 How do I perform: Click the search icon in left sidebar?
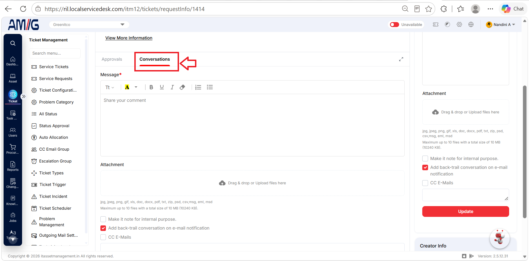click(13, 43)
